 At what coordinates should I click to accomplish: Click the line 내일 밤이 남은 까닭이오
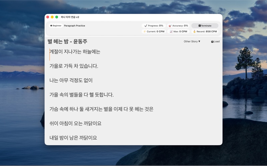coord(73,138)
